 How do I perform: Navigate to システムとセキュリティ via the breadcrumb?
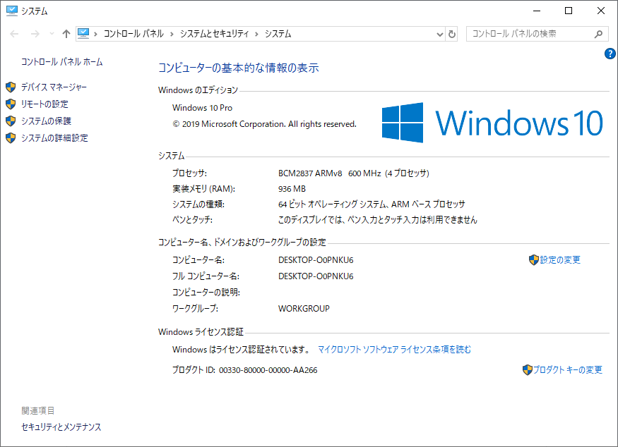click(x=215, y=33)
